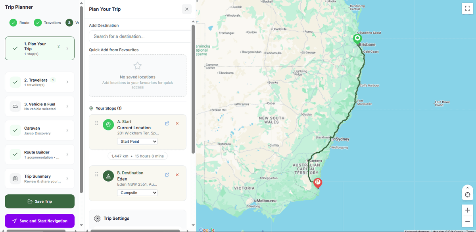Click the Caravan step checkmark
This screenshot has height=232, width=476.
15,130
